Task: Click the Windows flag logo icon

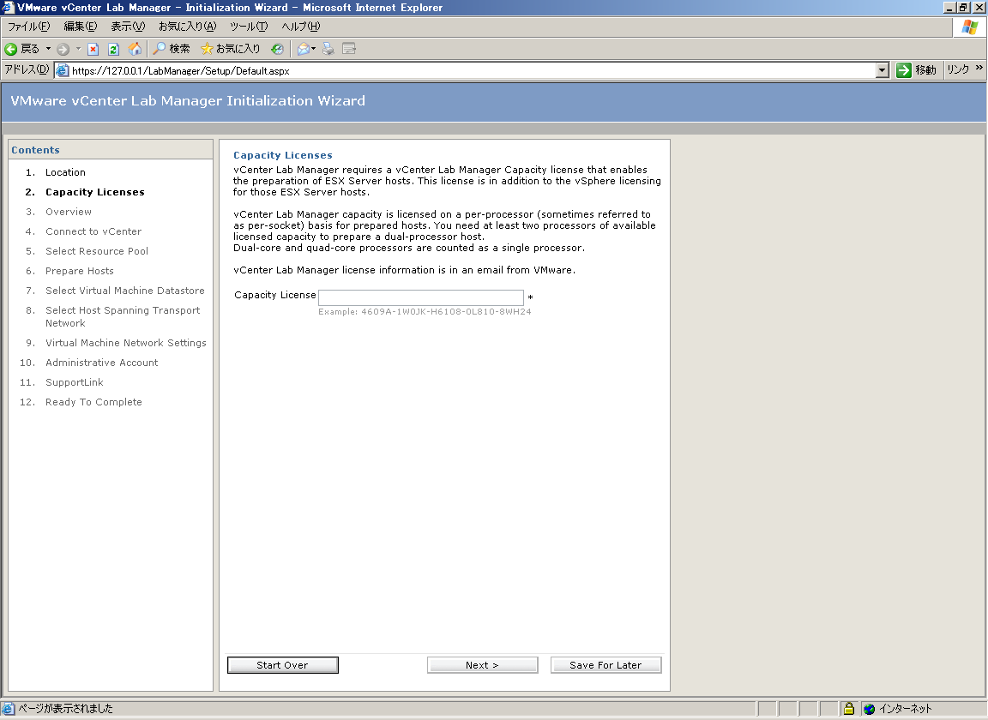Action: click(x=970, y=27)
